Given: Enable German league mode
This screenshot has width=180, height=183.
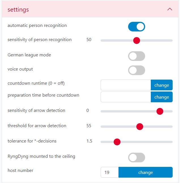Looking at the screenshot, I should [137, 56].
